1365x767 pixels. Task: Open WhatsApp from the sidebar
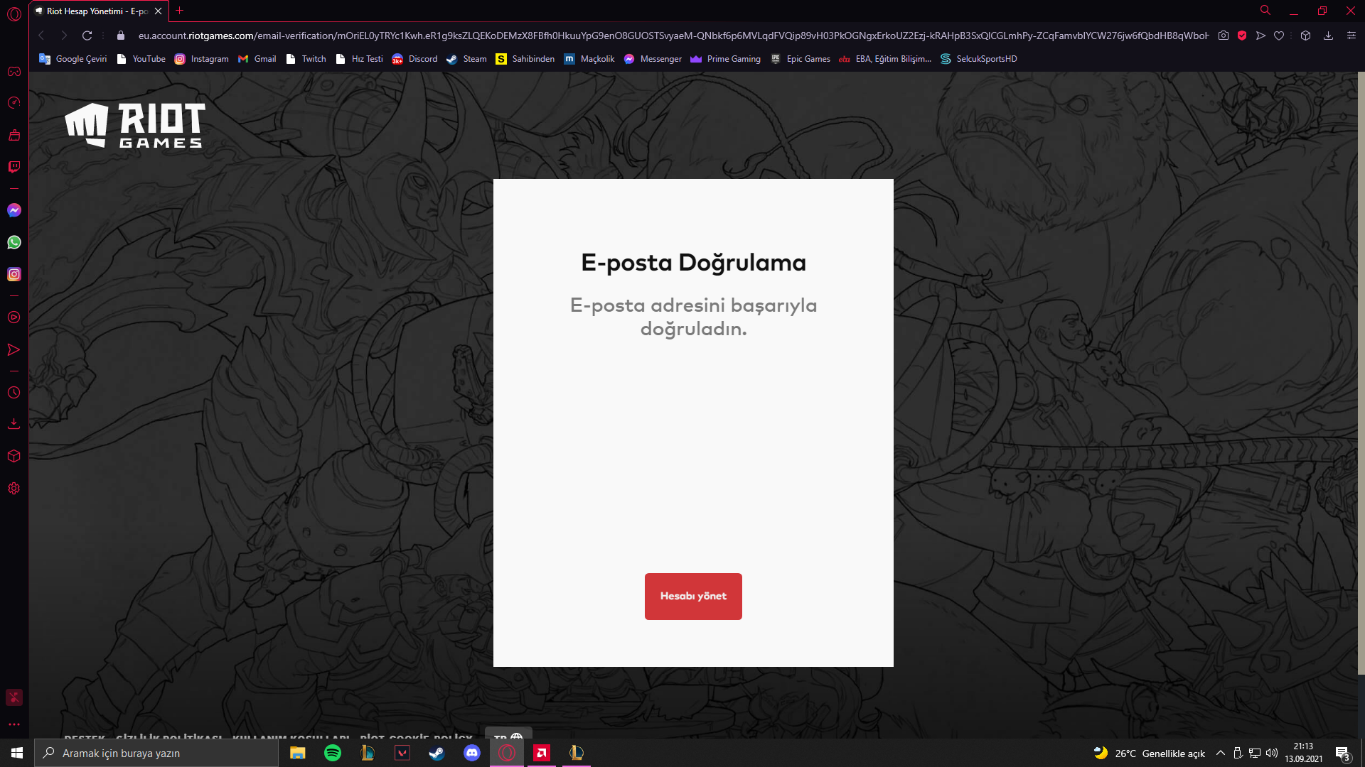[x=14, y=242]
